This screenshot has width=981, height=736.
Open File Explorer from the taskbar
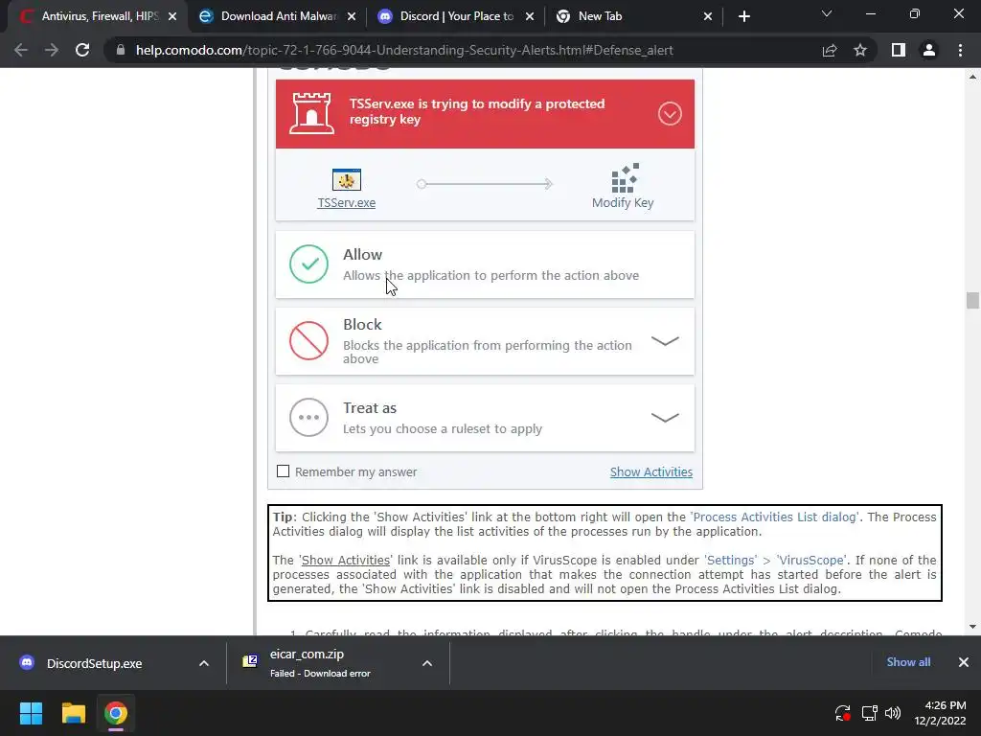pyautogui.click(x=73, y=713)
